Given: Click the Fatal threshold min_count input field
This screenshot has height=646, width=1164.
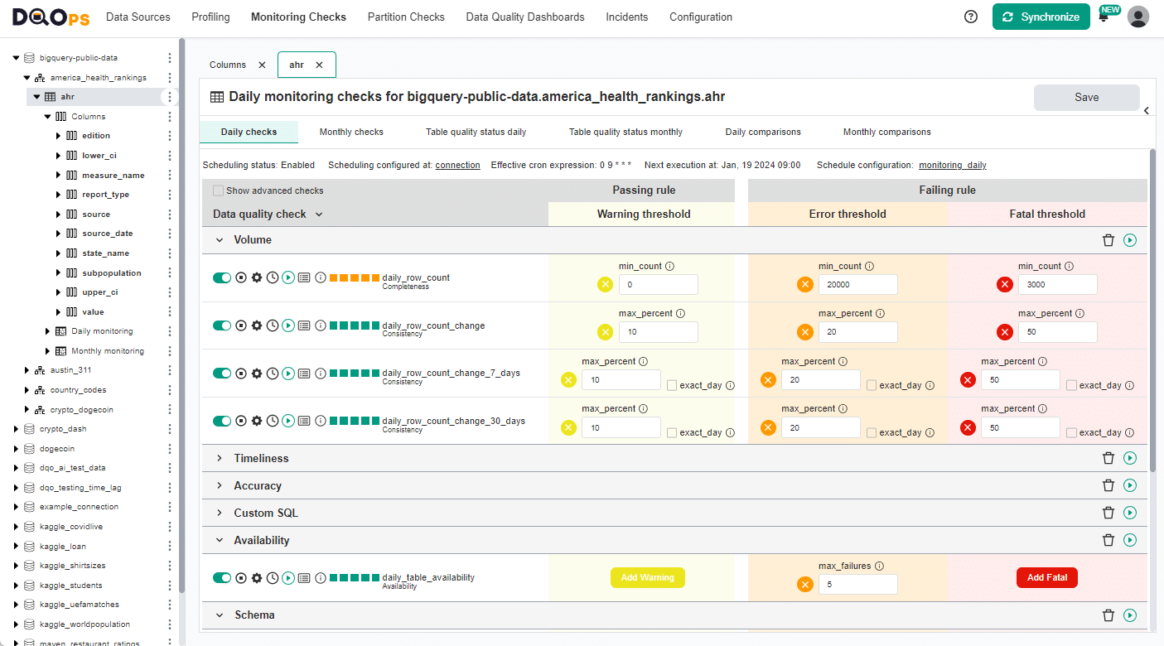Looking at the screenshot, I should tap(1057, 284).
